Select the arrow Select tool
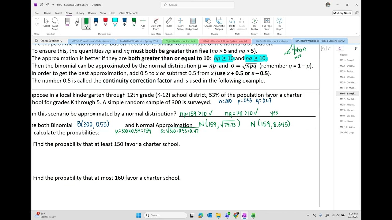 coord(47,23)
